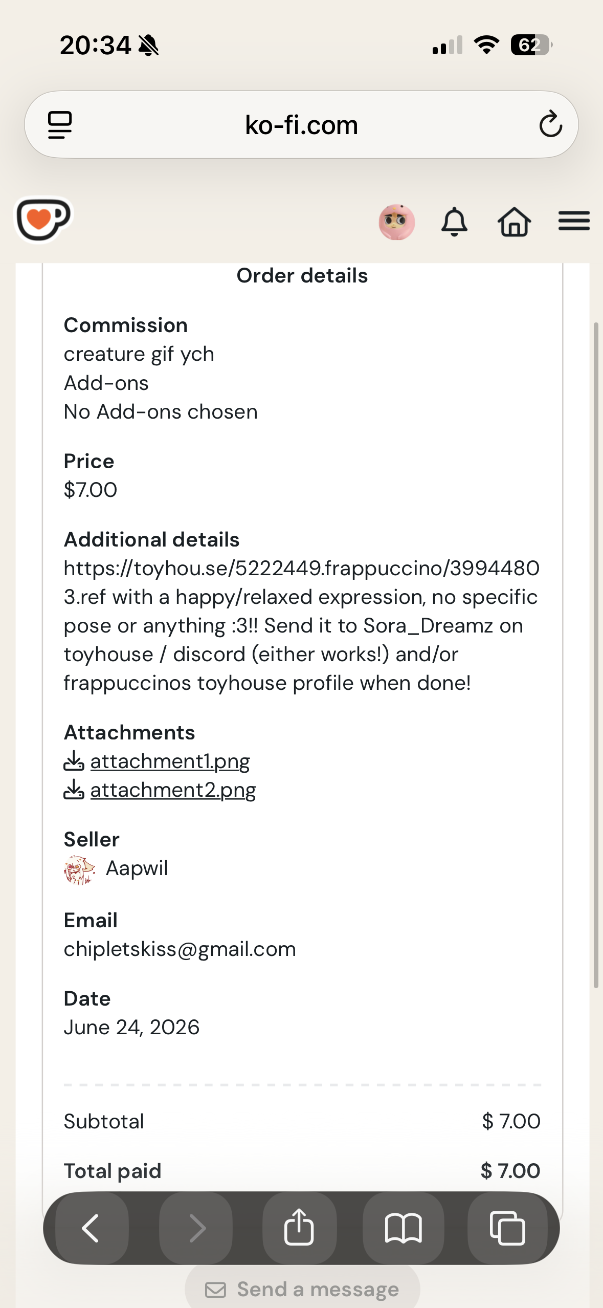Click the page scrollbar
The image size is (603, 1308).
[x=596, y=655]
